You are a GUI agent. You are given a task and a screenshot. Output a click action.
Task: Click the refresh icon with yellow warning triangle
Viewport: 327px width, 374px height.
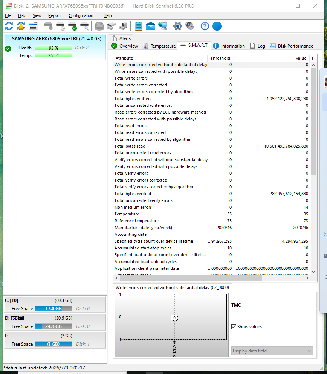[21, 26]
